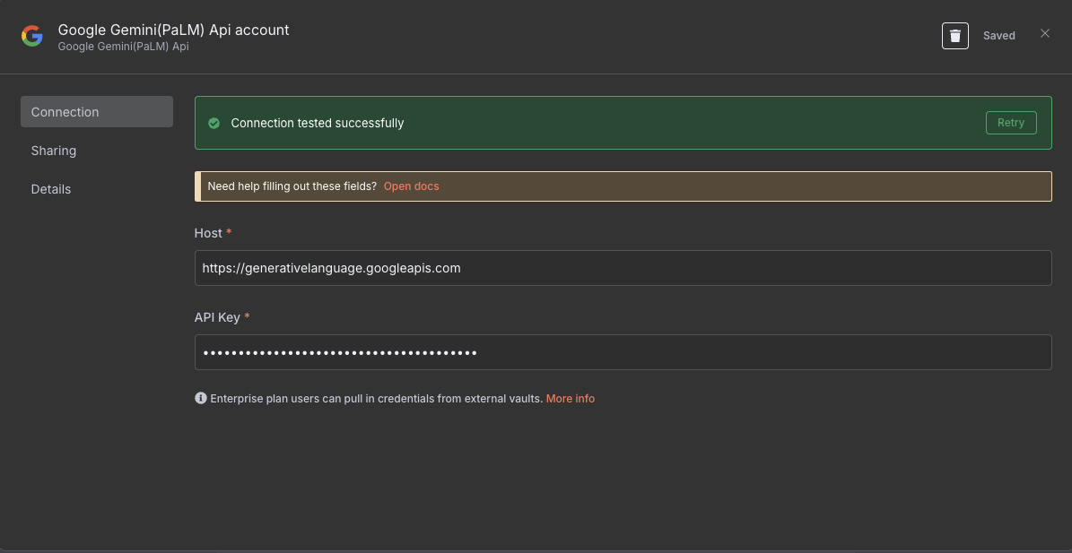This screenshot has width=1072, height=553.
Task: Click the Saved status label
Action: pos(998,36)
